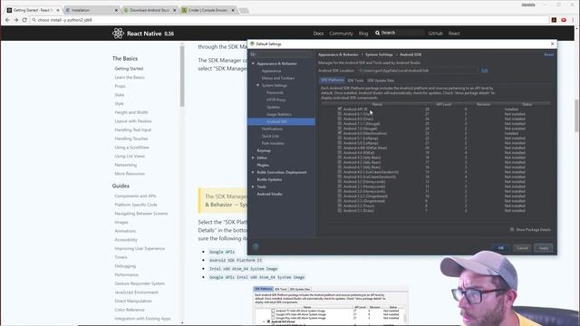Open a new browser tab
580x326 pixels.
point(244,10)
